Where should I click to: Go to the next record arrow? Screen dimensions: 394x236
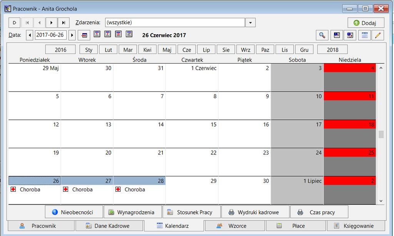click(51, 23)
